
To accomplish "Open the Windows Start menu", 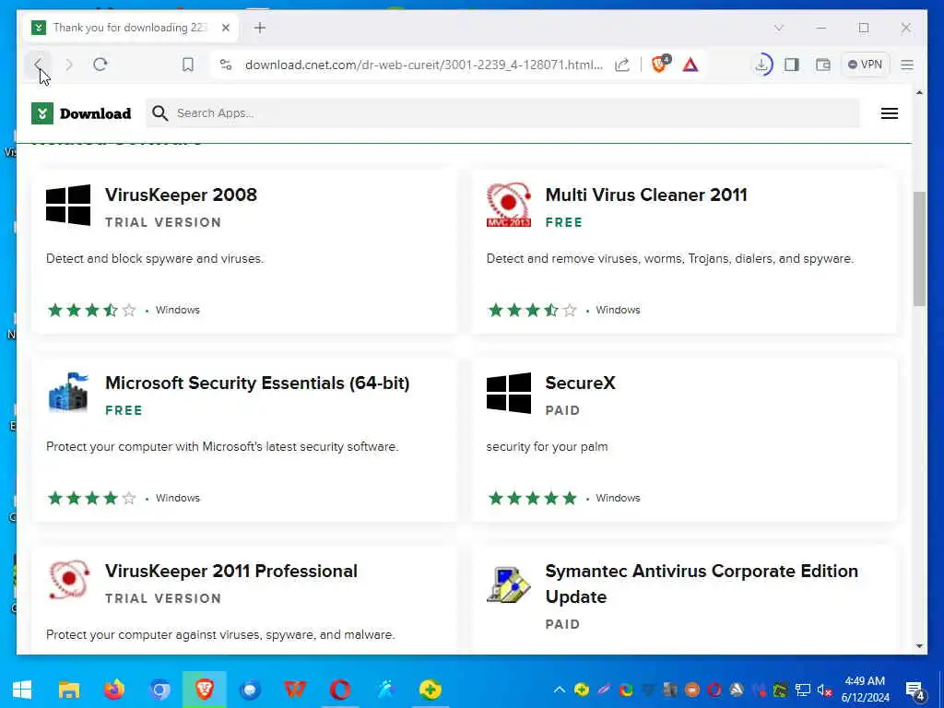I will tap(22, 690).
